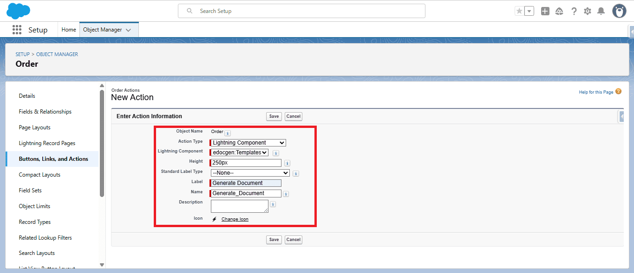The height and width of the screenshot is (273, 634).
Task: Open Field Sets in sidebar
Action: [31, 190]
